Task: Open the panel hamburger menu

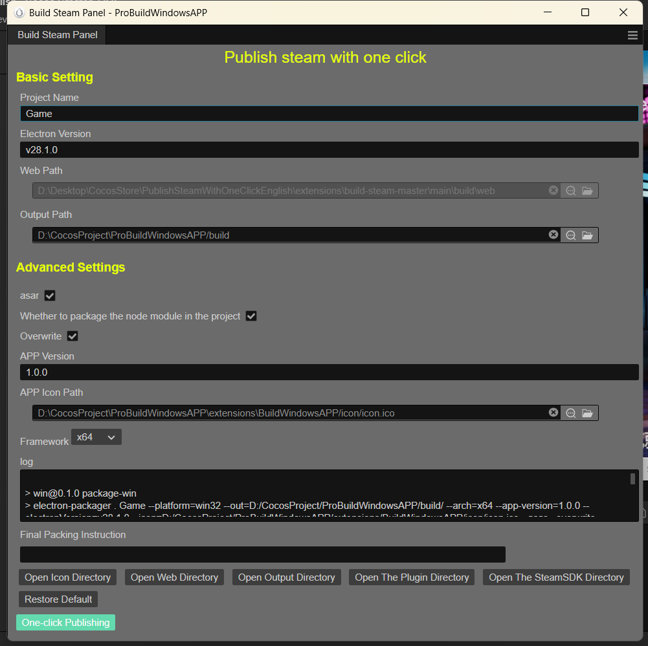Action: [x=632, y=35]
